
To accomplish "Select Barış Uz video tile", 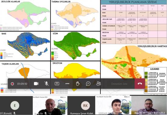I will coord(50,106).
